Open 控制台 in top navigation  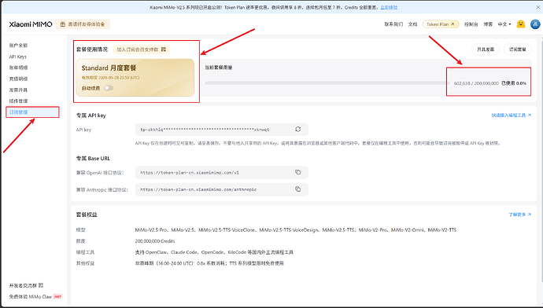(x=471, y=24)
